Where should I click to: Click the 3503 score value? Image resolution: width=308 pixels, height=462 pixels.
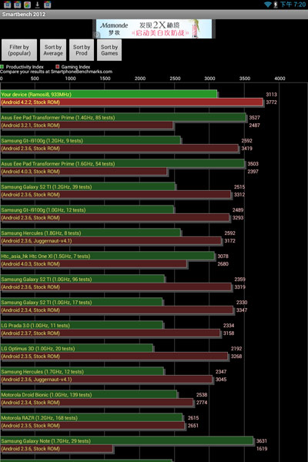point(253,163)
